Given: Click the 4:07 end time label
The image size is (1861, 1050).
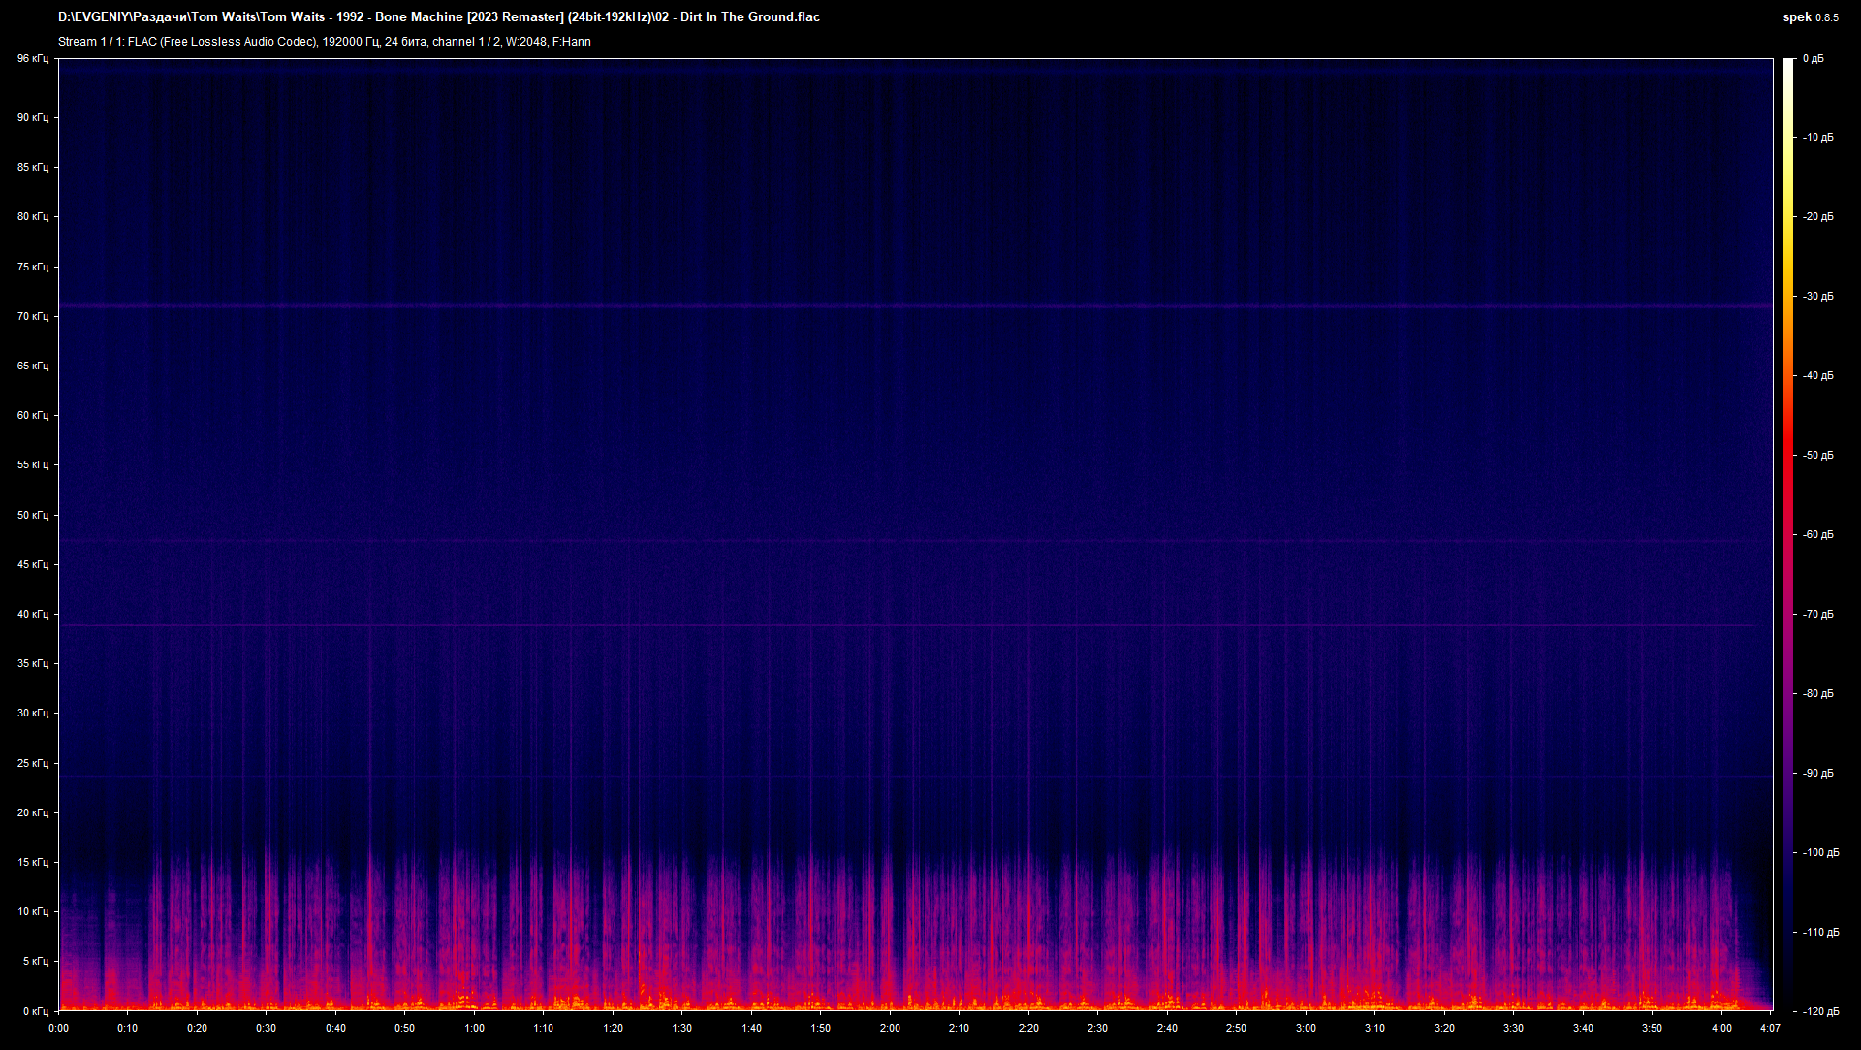Looking at the screenshot, I should 1770,1028.
